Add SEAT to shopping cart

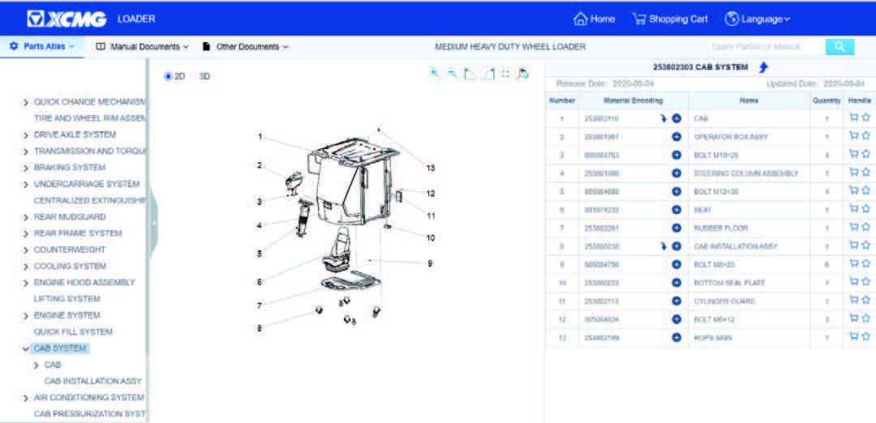point(853,209)
